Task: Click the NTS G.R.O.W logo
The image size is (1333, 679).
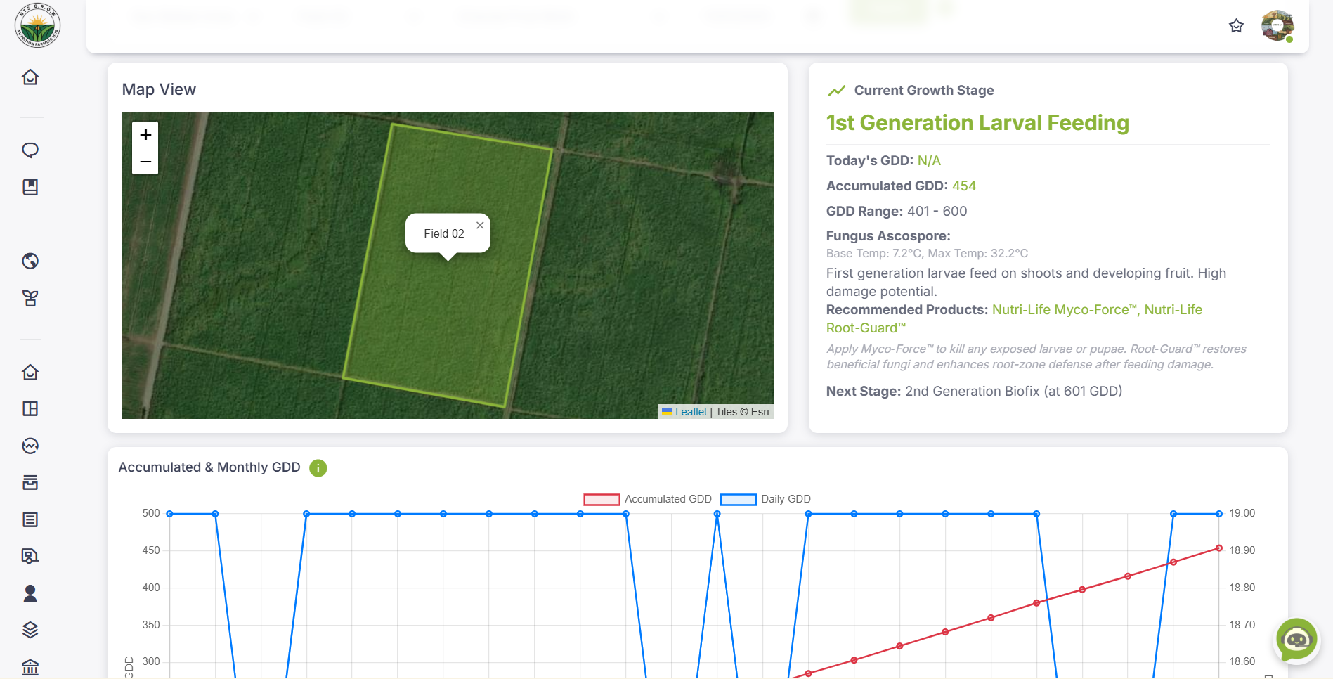Action: click(37, 26)
